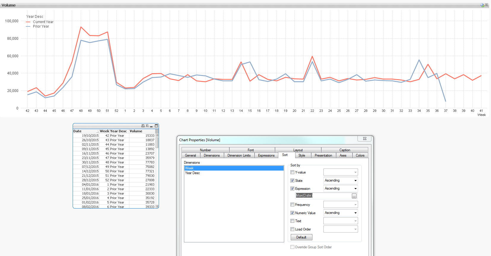Viewport: 491px width, 256px height.
Task: Open the Dimension Limits tab
Action: tap(239, 155)
